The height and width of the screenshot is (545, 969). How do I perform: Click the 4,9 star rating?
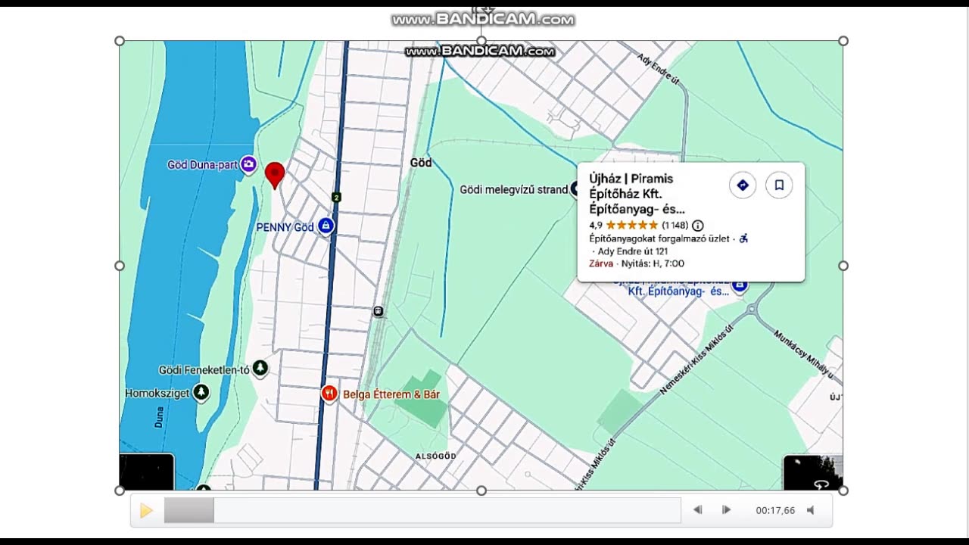click(x=595, y=226)
